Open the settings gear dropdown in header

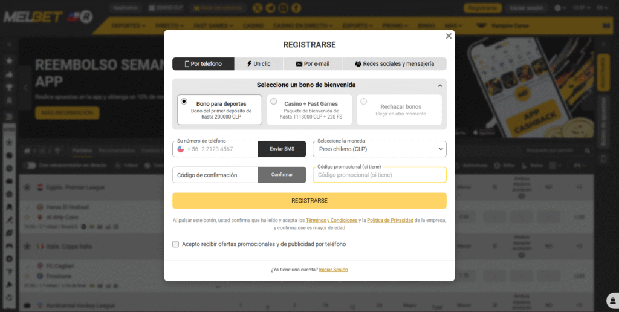tap(560, 8)
